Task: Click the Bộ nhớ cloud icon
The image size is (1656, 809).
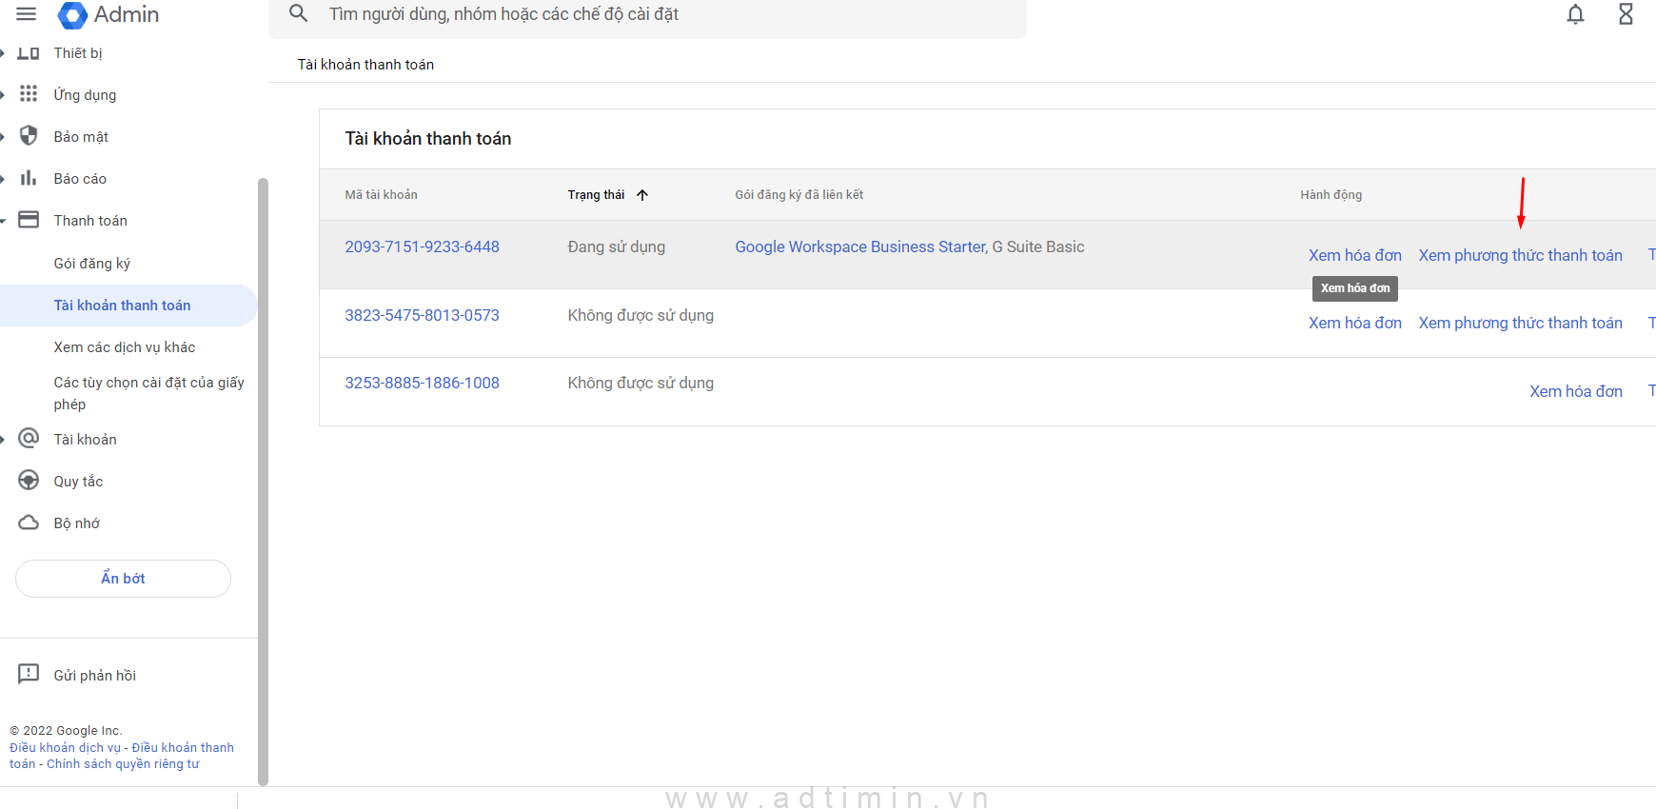Action: pyautogui.click(x=29, y=523)
